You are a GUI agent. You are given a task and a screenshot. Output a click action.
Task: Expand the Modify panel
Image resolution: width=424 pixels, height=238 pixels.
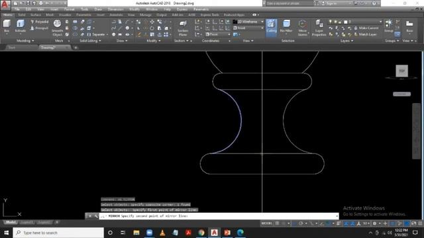[x=154, y=41]
